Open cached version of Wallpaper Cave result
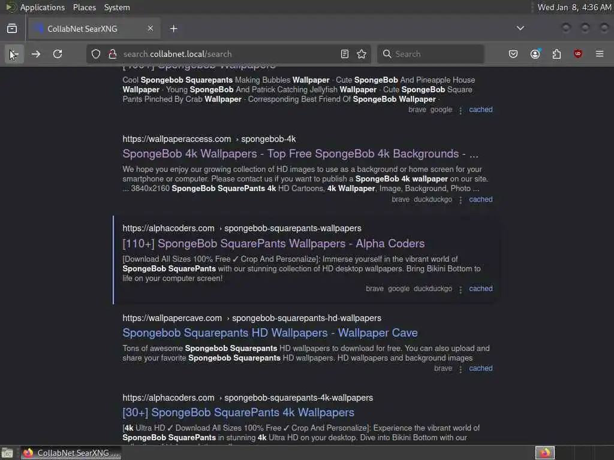Viewport: 614px width, 460px height. point(480,368)
